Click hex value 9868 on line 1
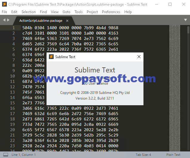 point(113,28)
